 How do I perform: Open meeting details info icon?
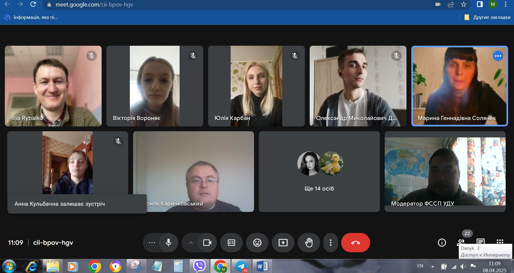442,243
